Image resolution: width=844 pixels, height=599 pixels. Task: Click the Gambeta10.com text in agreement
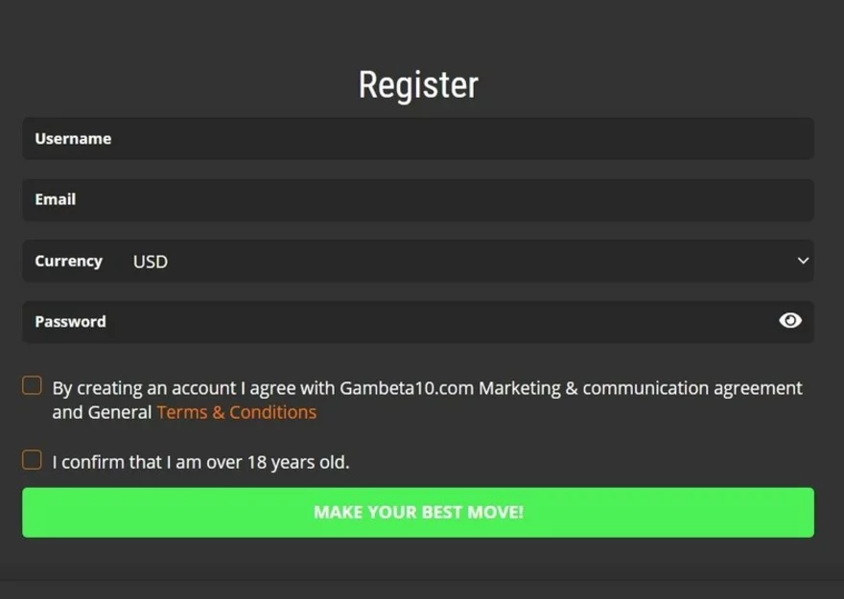point(407,388)
